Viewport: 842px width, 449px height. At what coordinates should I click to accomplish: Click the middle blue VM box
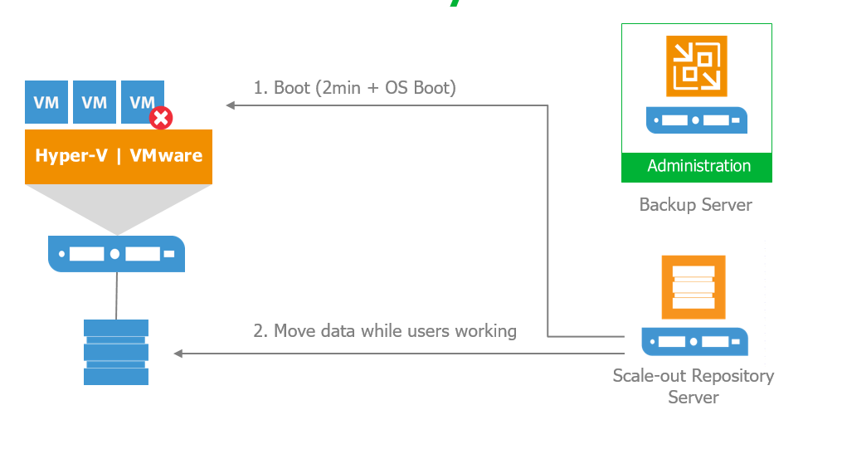(x=95, y=102)
